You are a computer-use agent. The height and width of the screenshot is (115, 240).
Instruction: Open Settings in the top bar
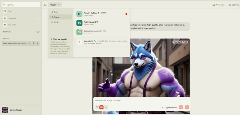pyautogui.click(x=234, y=5)
